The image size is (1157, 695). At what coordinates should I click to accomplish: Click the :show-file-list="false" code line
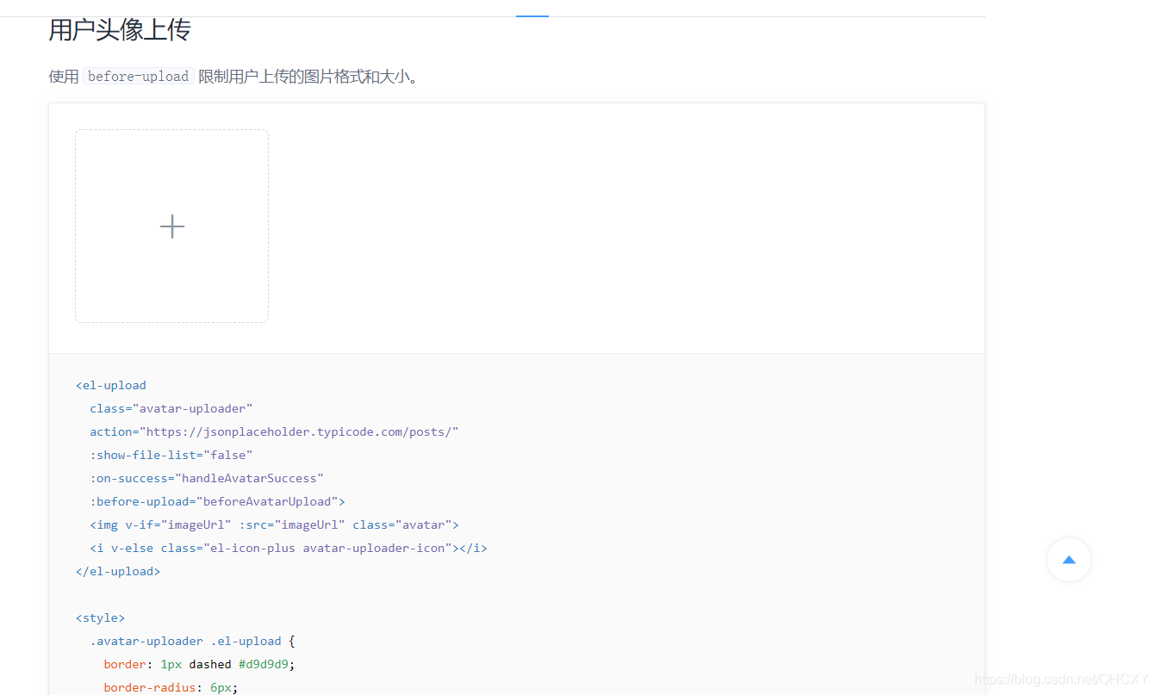coord(171,455)
